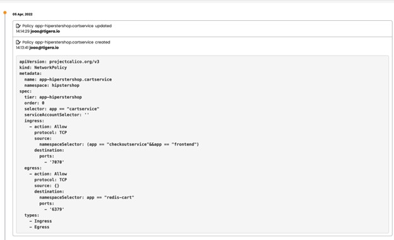The image size is (394, 240).
Task: Click the namespaceSelector with checkoutservice and frontend
Action: pos(119,144)
